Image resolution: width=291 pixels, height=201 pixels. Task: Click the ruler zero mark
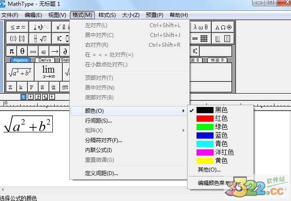[6, 103]
